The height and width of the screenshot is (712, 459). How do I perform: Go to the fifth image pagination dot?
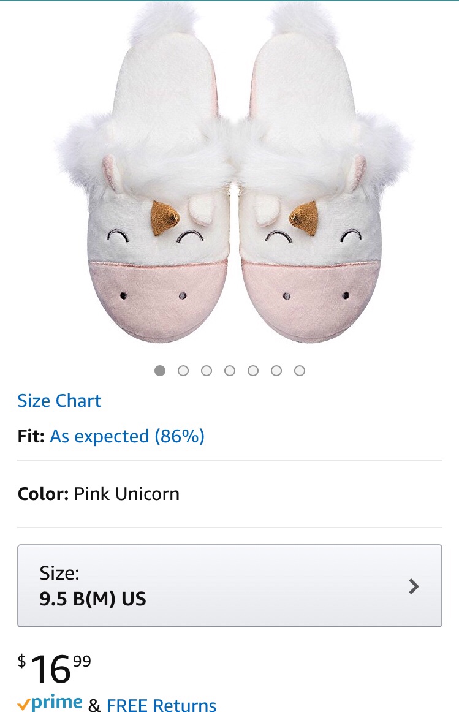253,371
